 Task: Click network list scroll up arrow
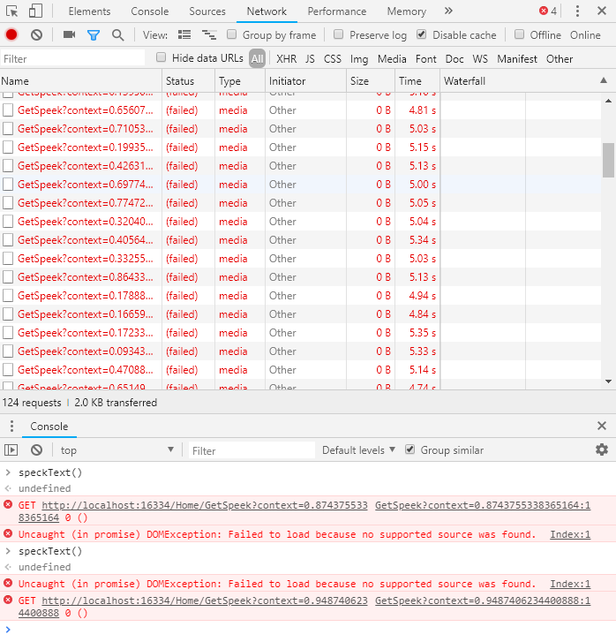[608, 101]
